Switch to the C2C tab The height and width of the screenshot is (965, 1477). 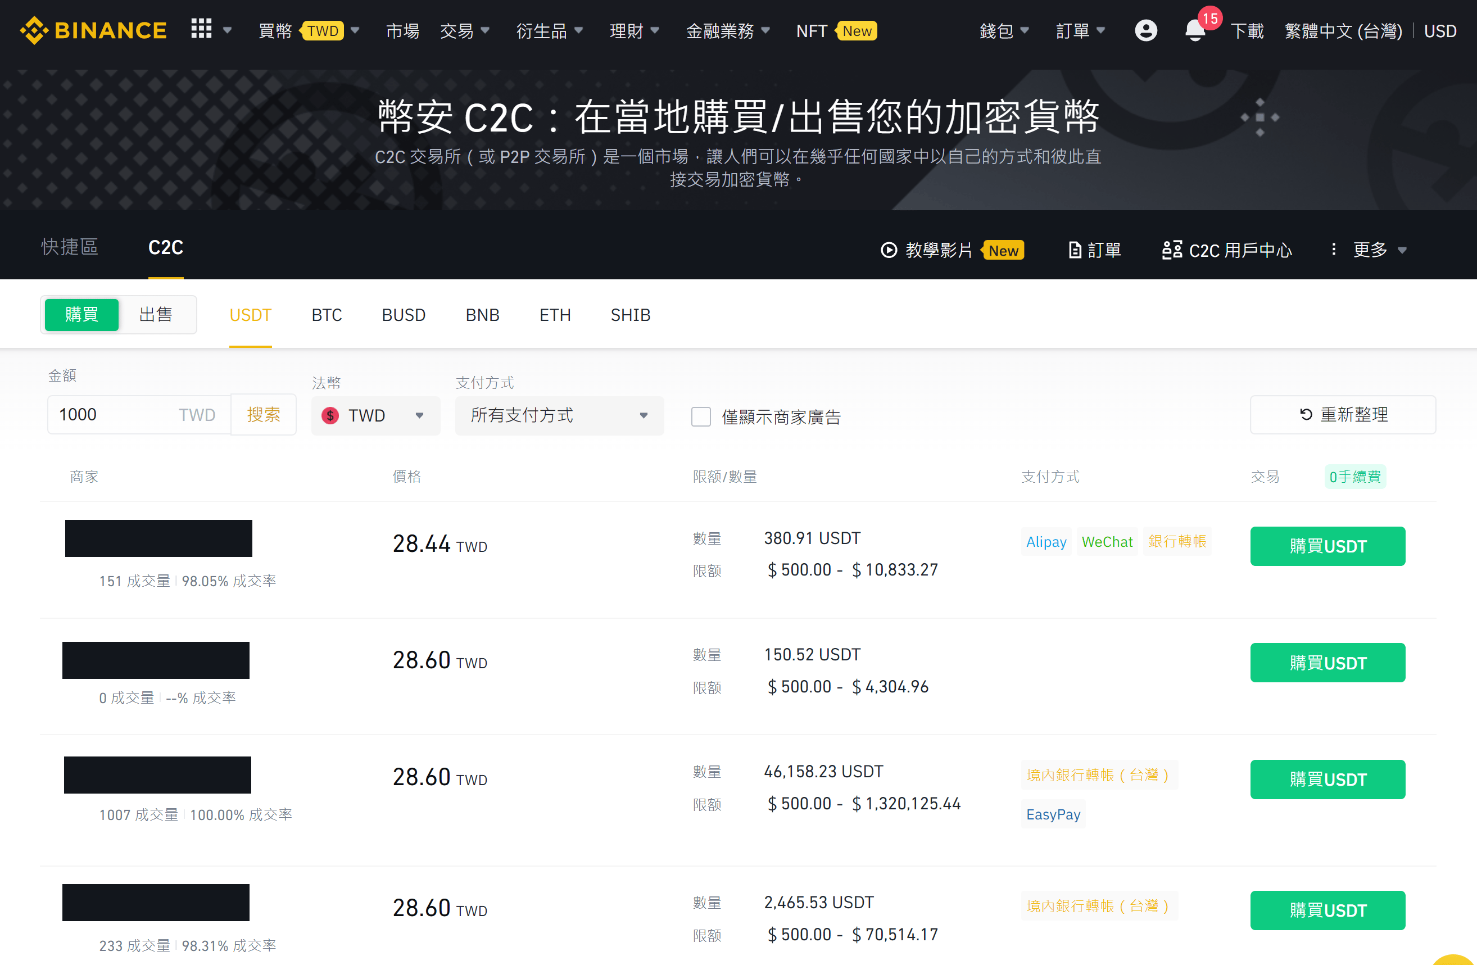click(x=166, y=248)
